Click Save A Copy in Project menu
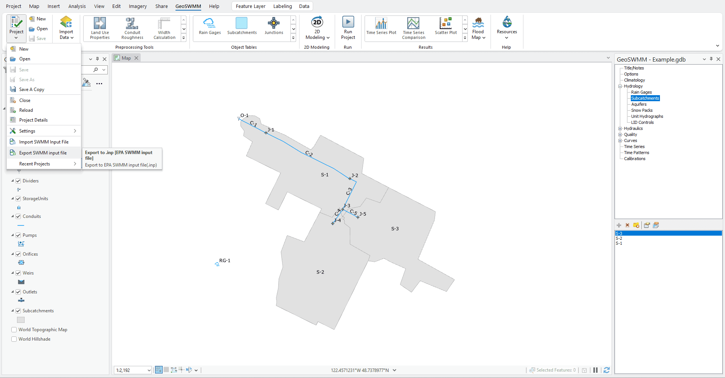Image resolution: width=725 pixels, height=378 pixels. [31, 89]
